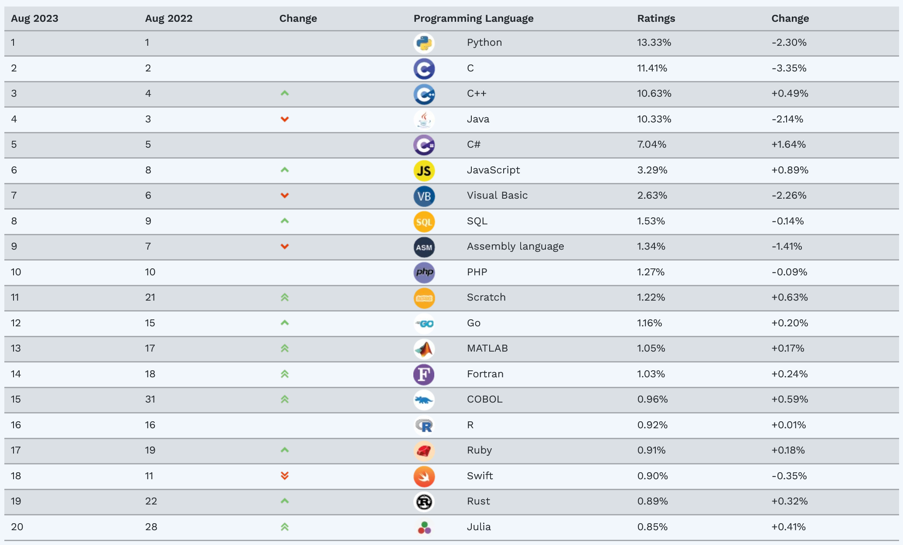Click the ASM Assembly language icon
The image size is (903, 545).
point(424,247)
